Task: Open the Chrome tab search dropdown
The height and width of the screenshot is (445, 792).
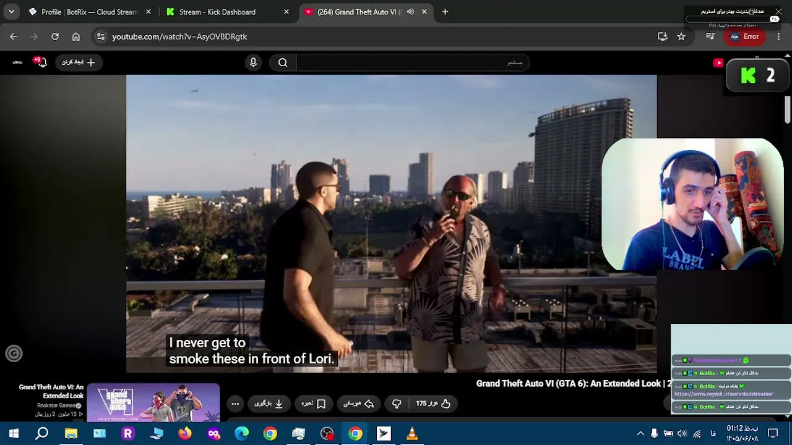Action: coord(11,12)
